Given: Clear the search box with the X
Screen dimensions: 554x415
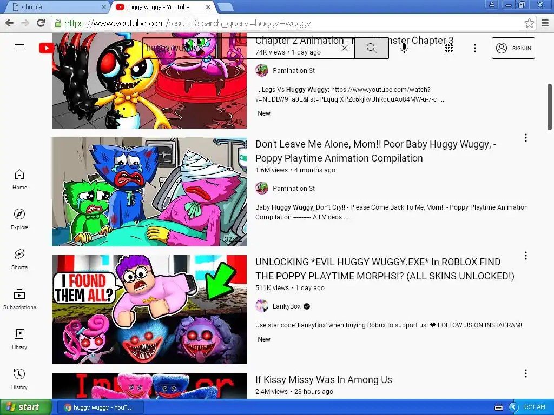Looking at the screenshot, I should 345,48.
